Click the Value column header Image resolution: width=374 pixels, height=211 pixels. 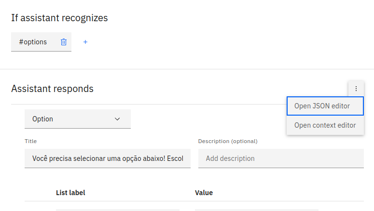[x=204, y=193]
